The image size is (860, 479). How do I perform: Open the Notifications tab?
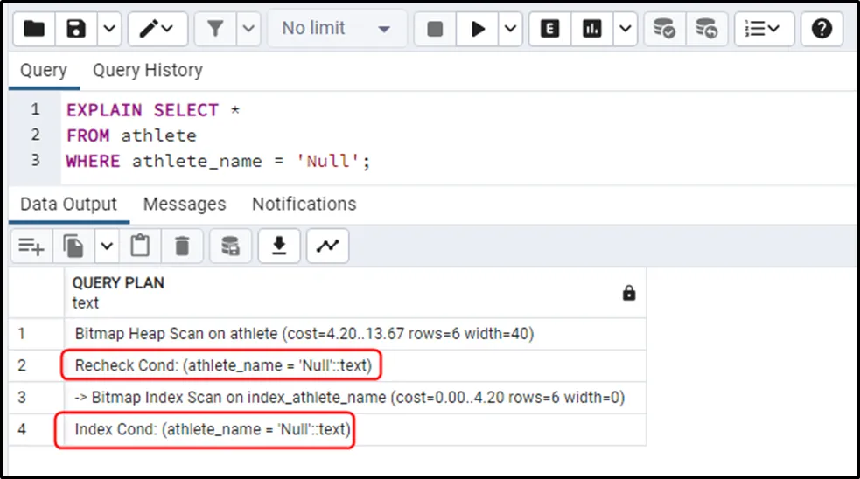304,205
